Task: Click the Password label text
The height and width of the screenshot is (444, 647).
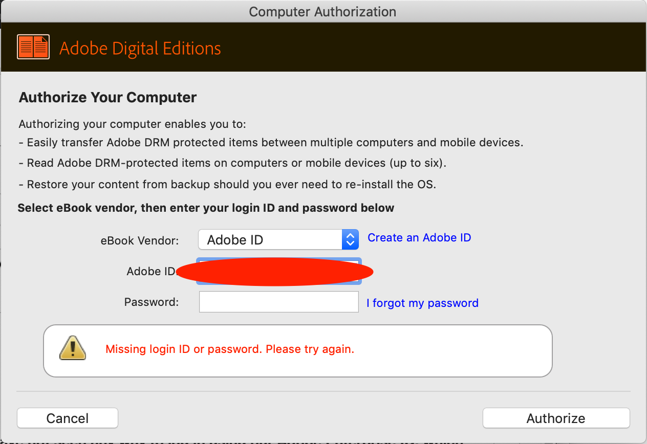Action: pos(152,302)
